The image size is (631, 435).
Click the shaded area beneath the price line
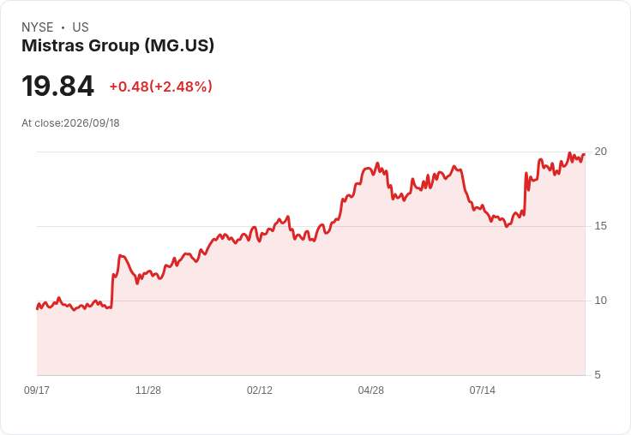click(x=310, y=322)
